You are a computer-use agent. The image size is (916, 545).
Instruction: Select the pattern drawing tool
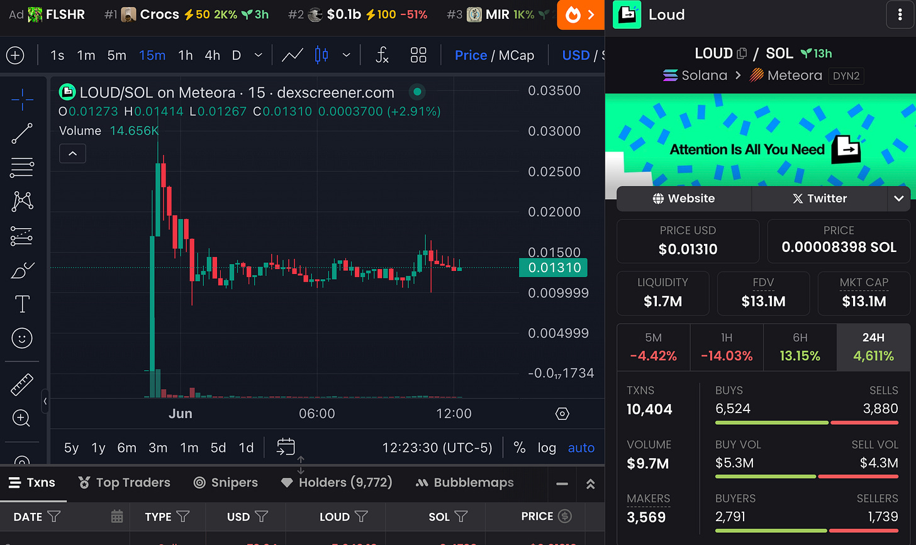22,202
